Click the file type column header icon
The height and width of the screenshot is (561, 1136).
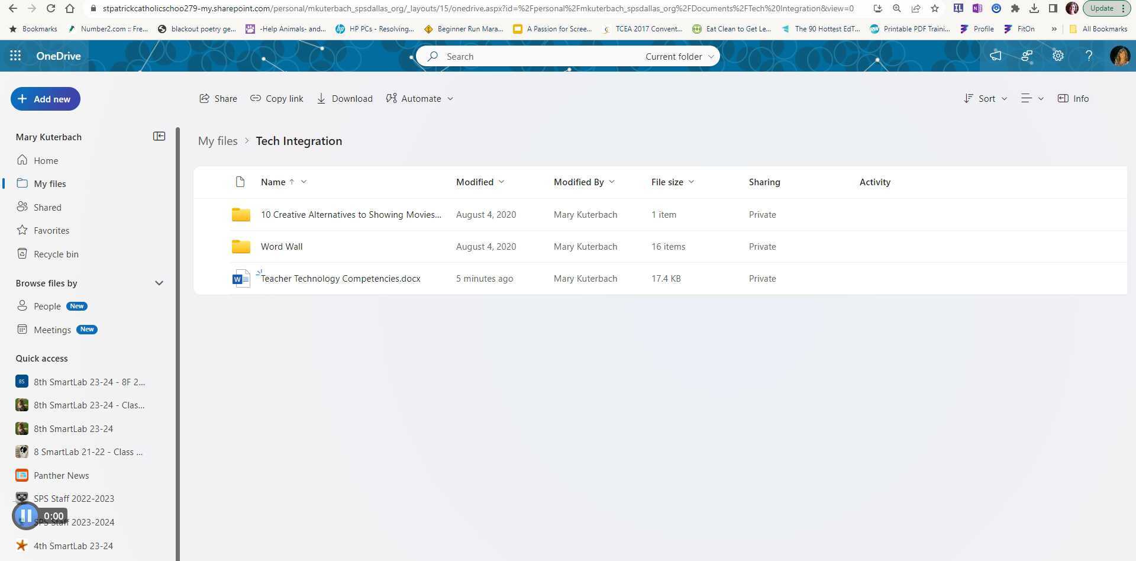[240, 182]
